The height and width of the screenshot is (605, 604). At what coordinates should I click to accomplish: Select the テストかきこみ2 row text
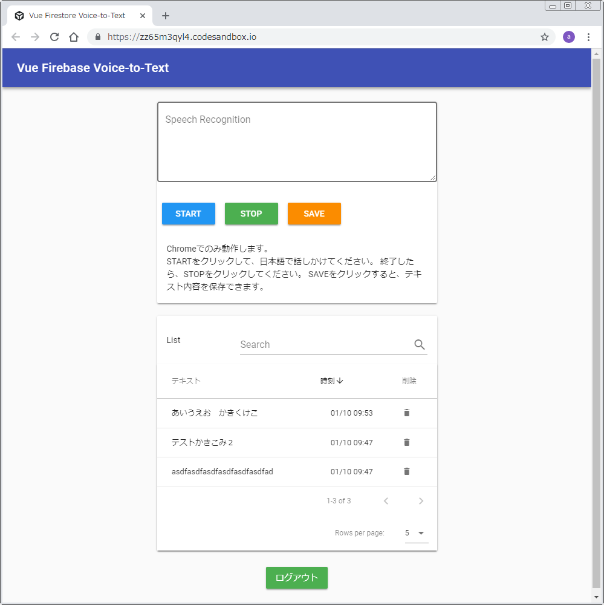tap(202, 443)
